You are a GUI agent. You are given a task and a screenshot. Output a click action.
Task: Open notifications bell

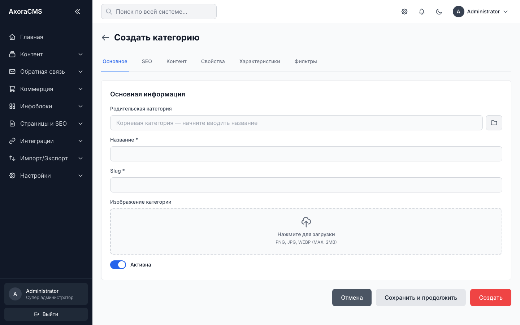(422, 12)
